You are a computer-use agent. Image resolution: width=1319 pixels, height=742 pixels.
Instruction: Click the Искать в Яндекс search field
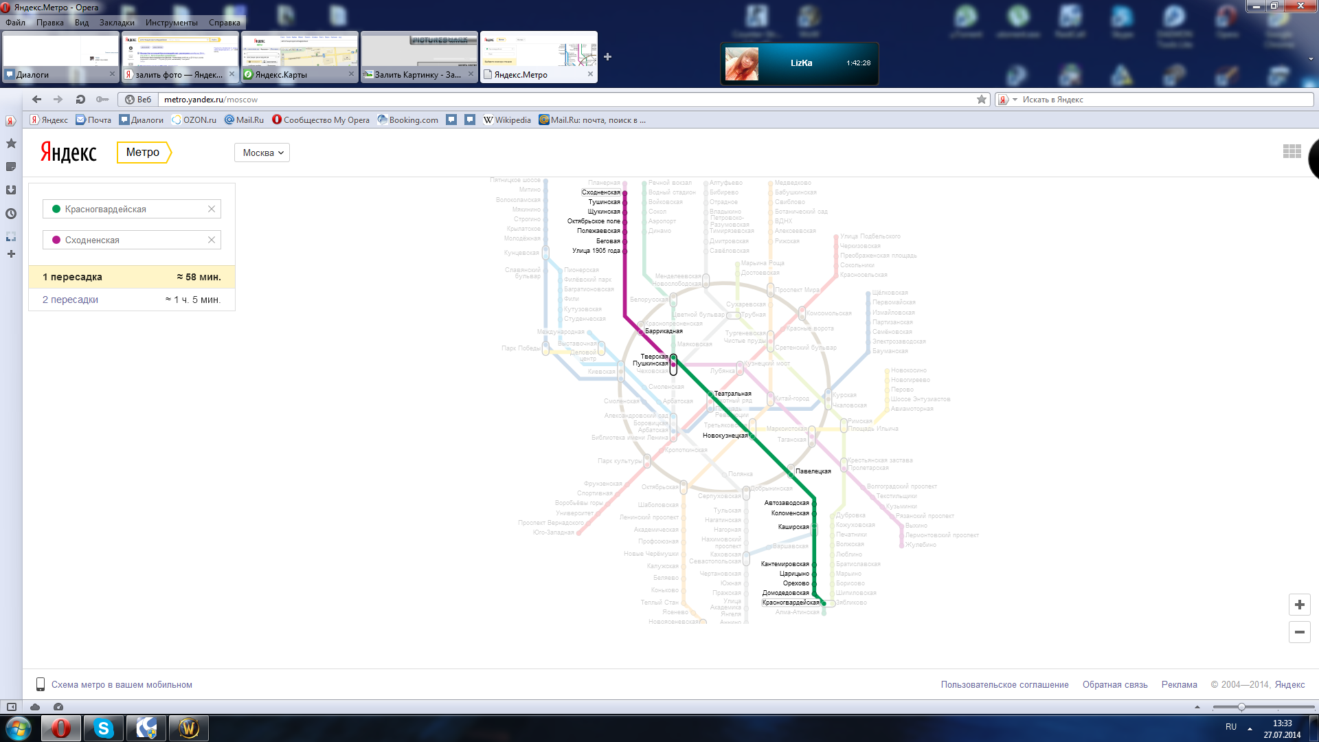tap(1166, 100)
